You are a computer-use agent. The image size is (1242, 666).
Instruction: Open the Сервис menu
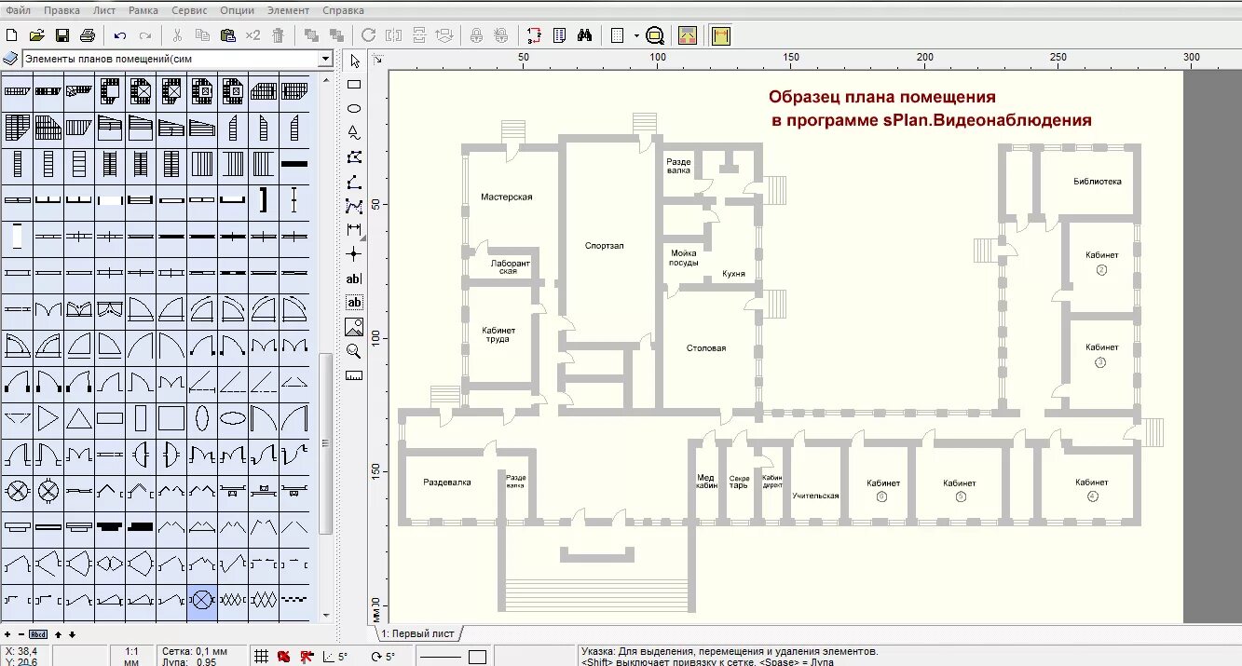(x=190, y=10)
